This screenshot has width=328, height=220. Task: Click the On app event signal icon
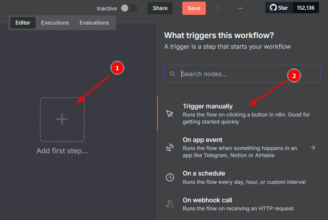pyautogui.click(x=170, y=147)
